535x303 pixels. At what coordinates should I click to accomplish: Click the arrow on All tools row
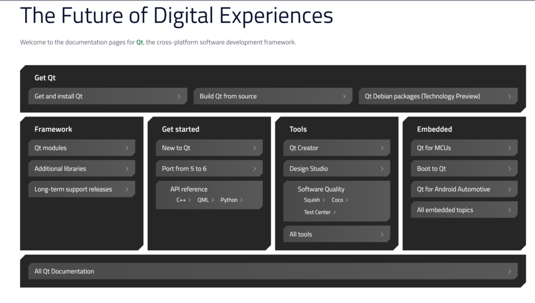point(382,234)
